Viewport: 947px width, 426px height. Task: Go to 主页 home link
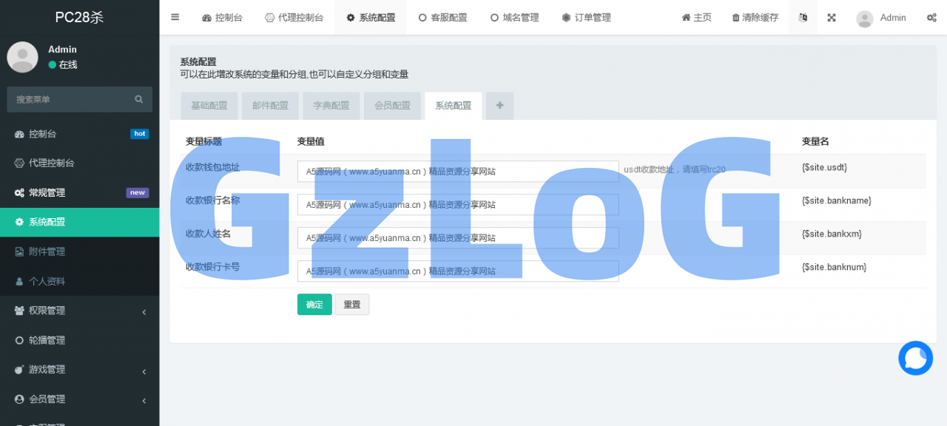pos(696,17)
